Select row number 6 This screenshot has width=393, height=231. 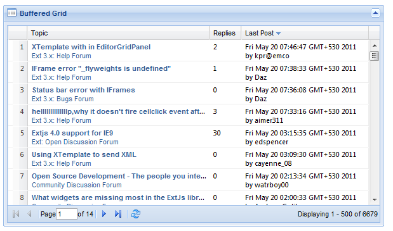(x=22, y=154)
